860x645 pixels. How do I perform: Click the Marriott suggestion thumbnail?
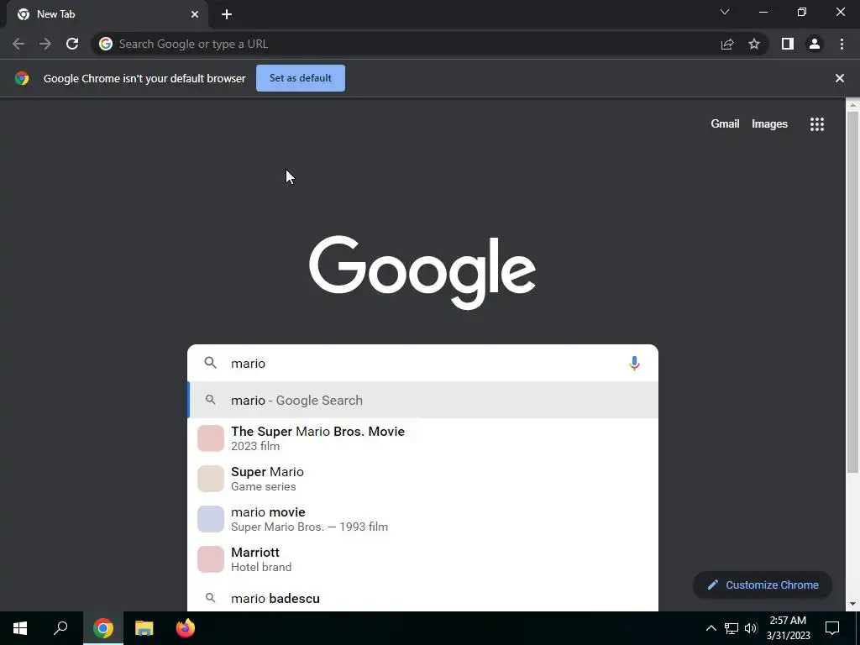[211, 558]
